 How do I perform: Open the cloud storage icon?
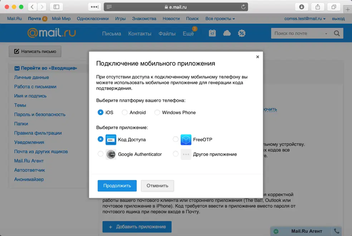[227, 34]
